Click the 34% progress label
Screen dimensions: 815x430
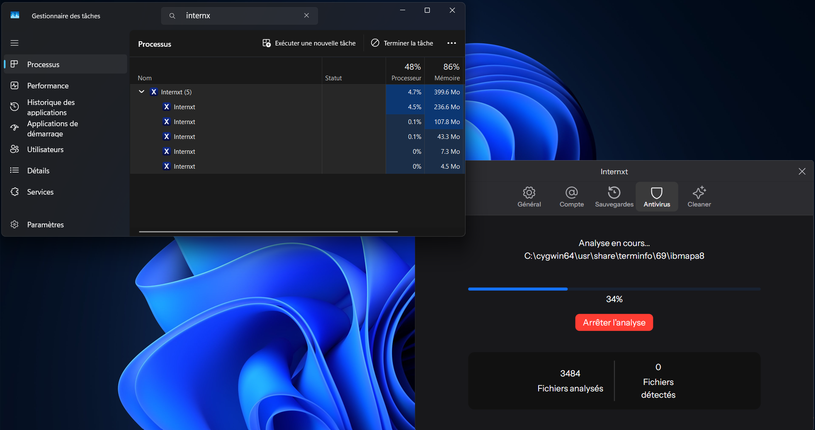[x=614, y=299]
